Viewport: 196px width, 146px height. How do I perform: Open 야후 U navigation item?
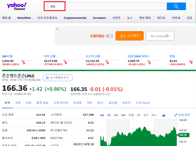point(176,18)
